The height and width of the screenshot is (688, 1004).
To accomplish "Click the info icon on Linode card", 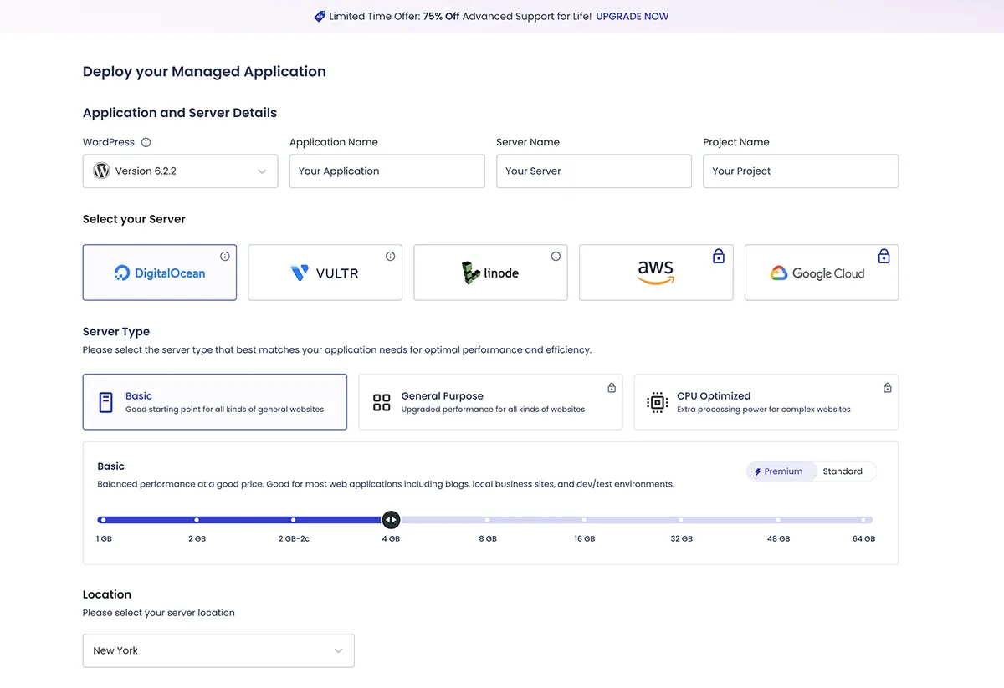I will 556,256.
